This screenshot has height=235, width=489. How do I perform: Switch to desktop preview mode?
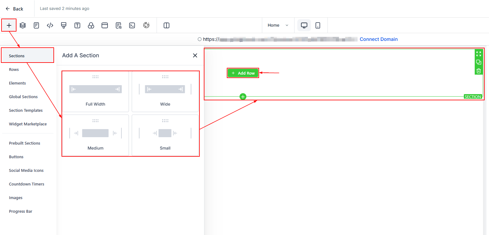point(304,25)
